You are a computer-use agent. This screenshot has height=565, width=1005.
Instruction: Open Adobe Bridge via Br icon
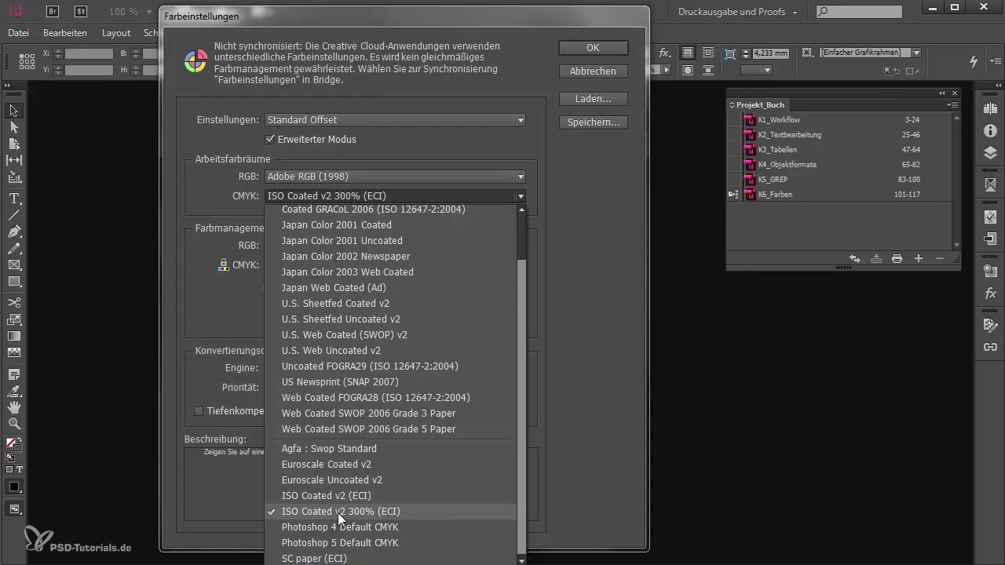pyautogui.click(x=53, y=11)
